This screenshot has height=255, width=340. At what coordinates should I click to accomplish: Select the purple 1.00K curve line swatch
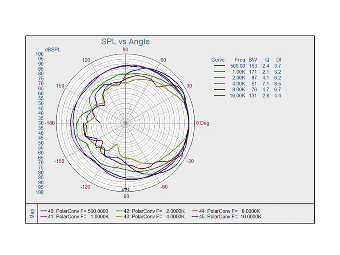[x=219, y=72]
